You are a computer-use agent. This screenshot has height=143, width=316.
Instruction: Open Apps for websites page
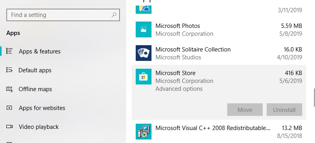coord(42,108)
